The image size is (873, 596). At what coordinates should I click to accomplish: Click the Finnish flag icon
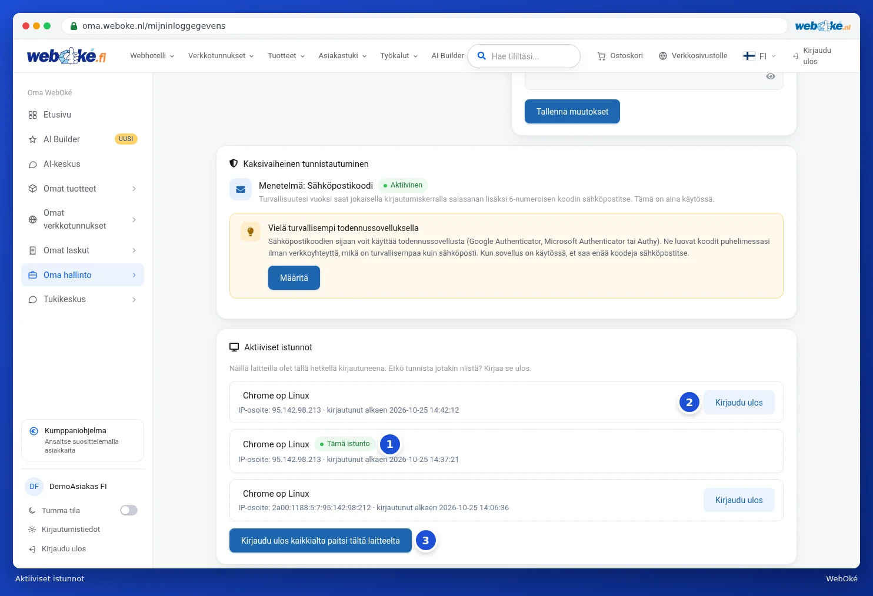(x=749, y=56)
